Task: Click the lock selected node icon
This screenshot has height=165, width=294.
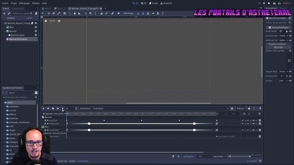Action: point(101,13)
